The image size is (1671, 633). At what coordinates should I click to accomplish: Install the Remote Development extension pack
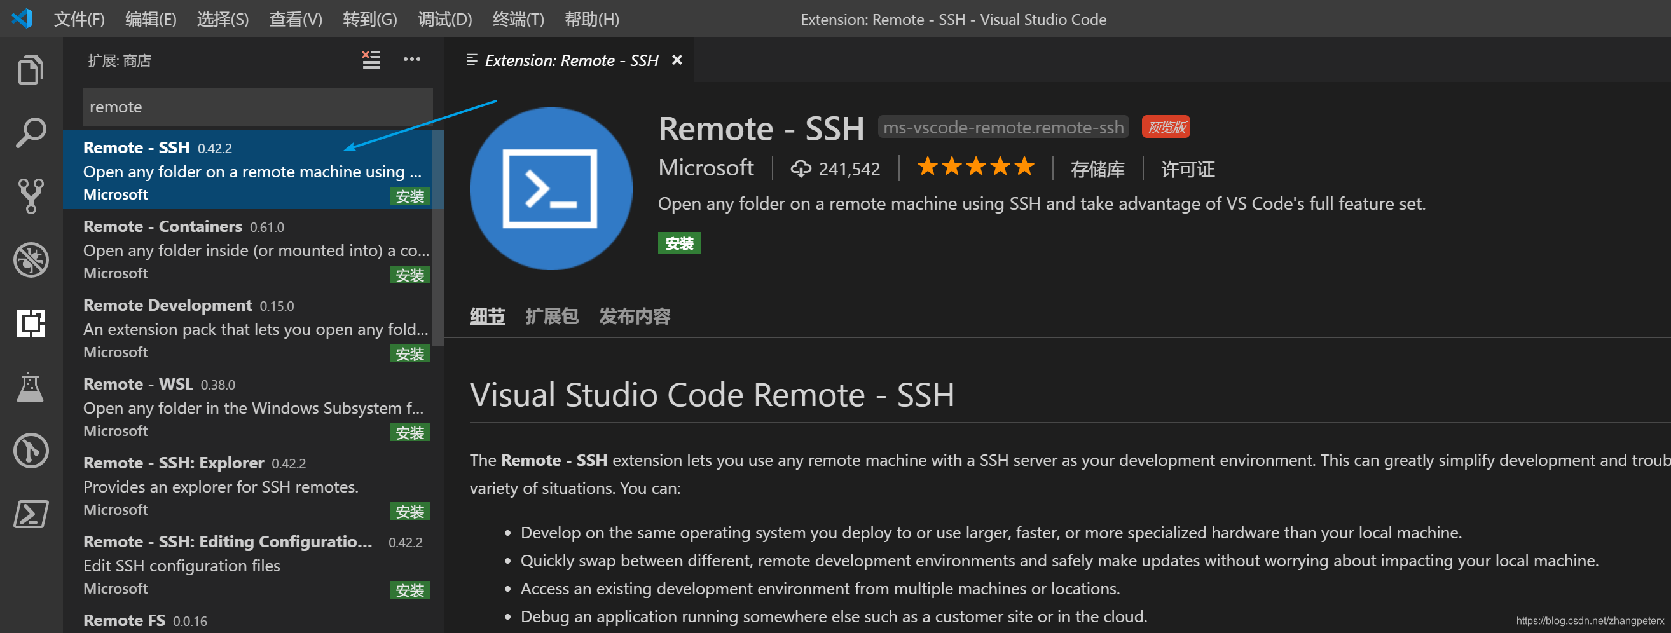[x=410, y=354]
